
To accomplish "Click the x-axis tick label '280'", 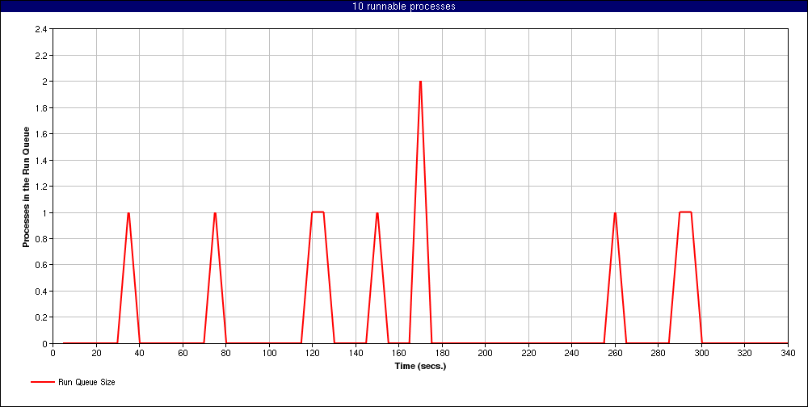I will 658,353.
